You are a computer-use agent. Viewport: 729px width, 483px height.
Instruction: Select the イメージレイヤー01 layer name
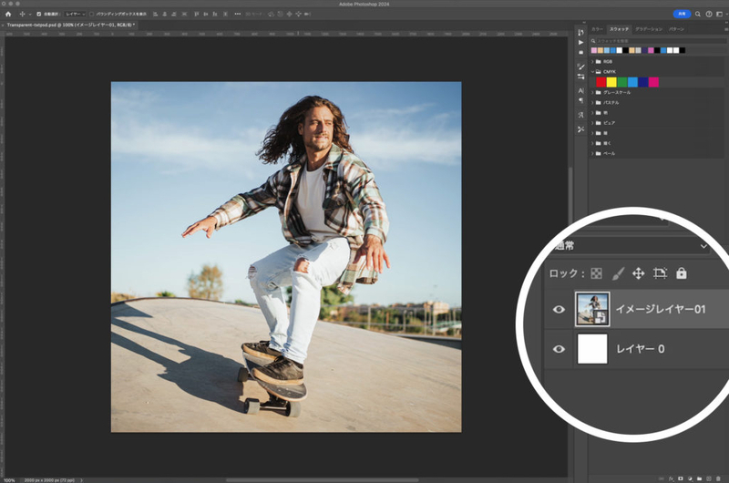coord(660,309)
